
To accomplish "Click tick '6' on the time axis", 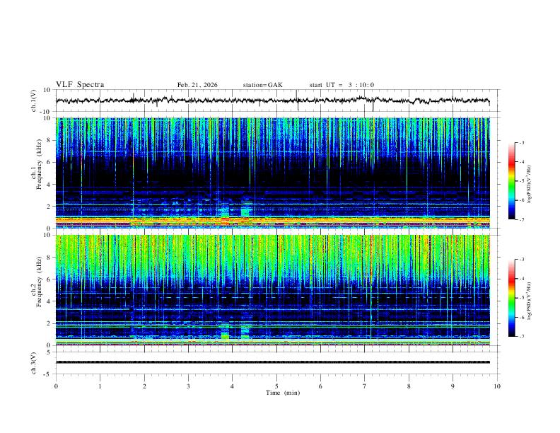I will [321, 386].
